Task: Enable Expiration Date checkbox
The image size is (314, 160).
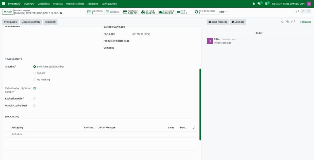Action: 35,99
